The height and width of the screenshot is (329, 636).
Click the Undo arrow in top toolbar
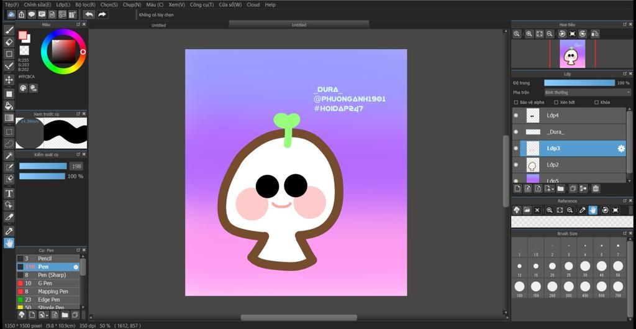tap(89, 15)
